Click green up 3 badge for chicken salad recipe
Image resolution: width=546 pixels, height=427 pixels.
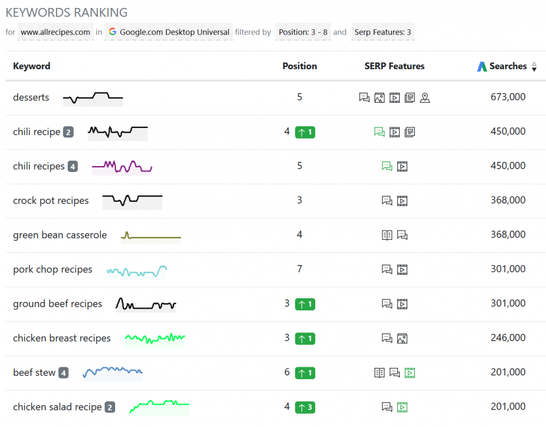[305, 407]
